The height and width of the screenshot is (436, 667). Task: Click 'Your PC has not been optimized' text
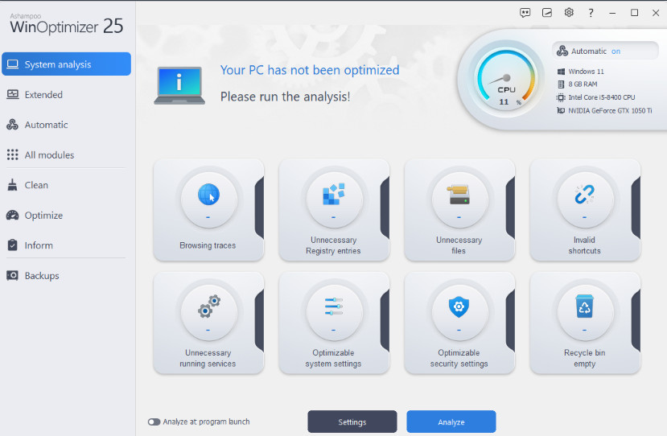[310, 70]
